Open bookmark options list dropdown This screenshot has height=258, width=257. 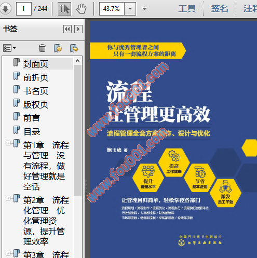click(x=9, y=48)
